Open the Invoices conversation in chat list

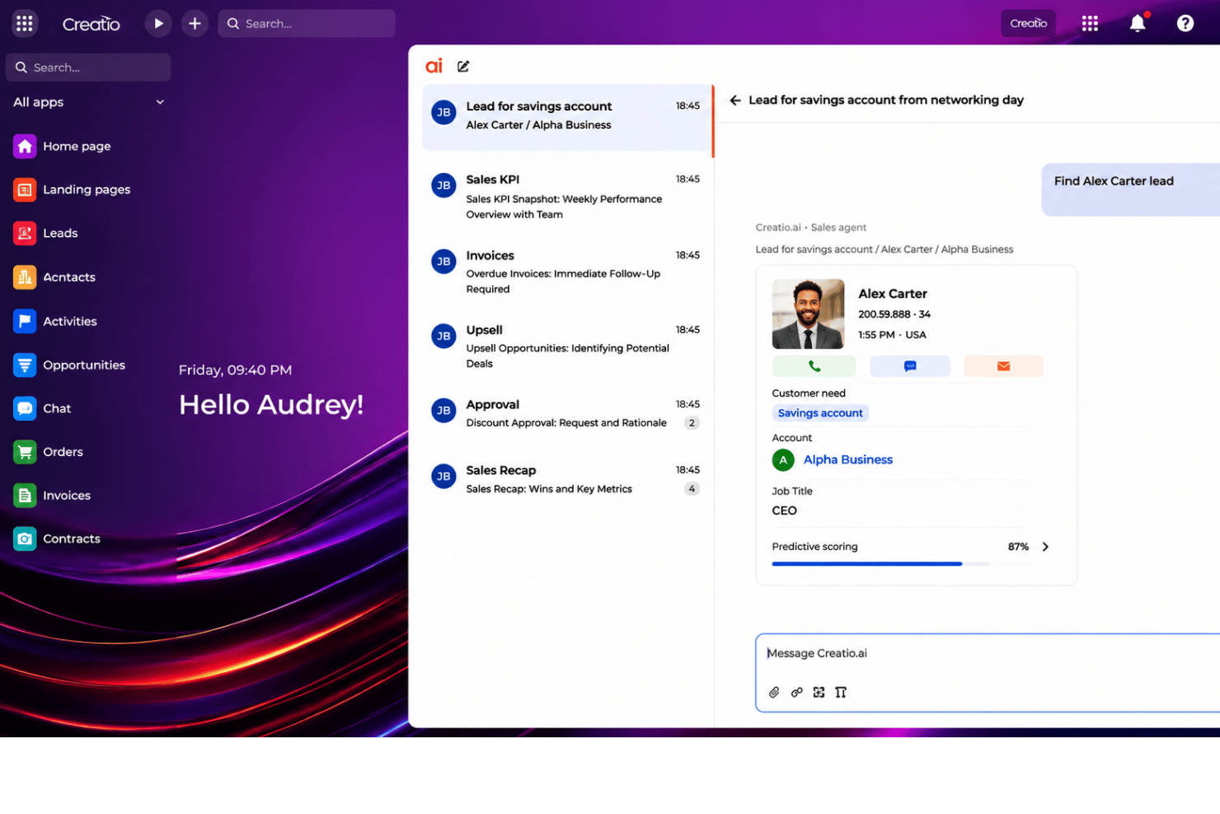point(567,271)
